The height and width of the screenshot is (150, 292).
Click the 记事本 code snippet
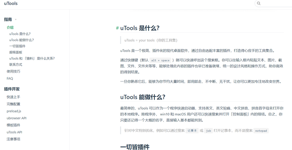pyautogui.click(x=192, y=131)
